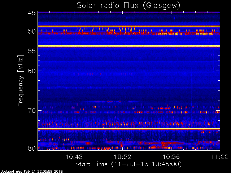Click the 10:56 time tick label

[x=171, y=157]
